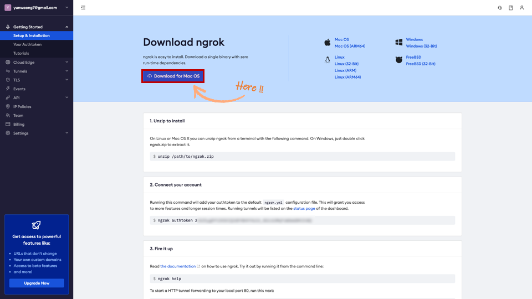Click the '2. Connect your account' heading
The image size is (532, 299).
tap(176, 185)
